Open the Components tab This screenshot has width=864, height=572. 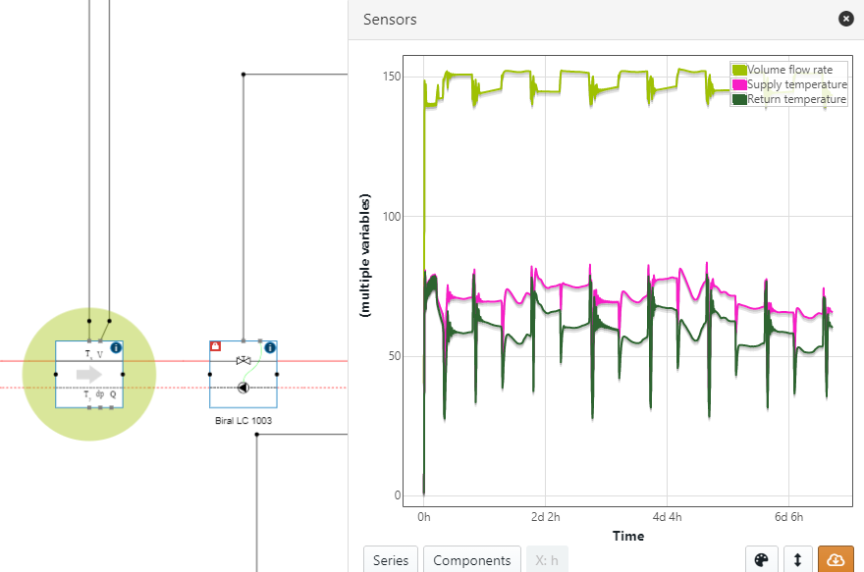click(x=472, y=560)
